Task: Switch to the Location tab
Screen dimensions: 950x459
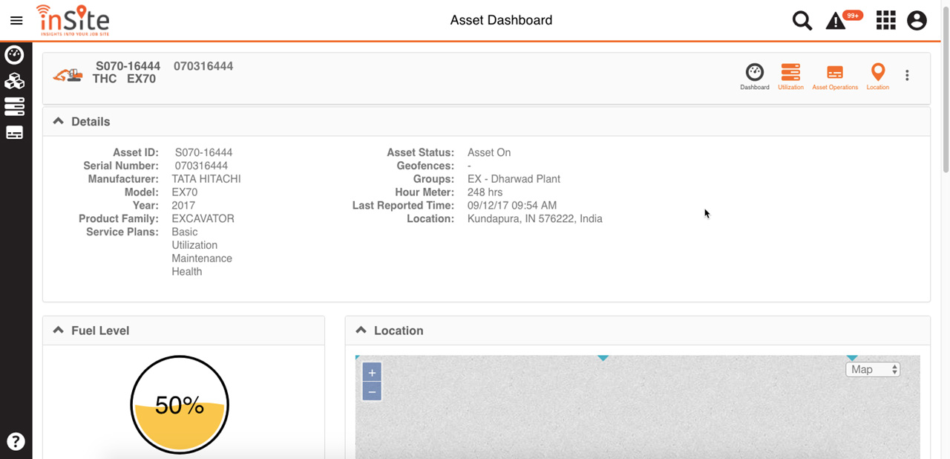Action: [x=877, y=77]
